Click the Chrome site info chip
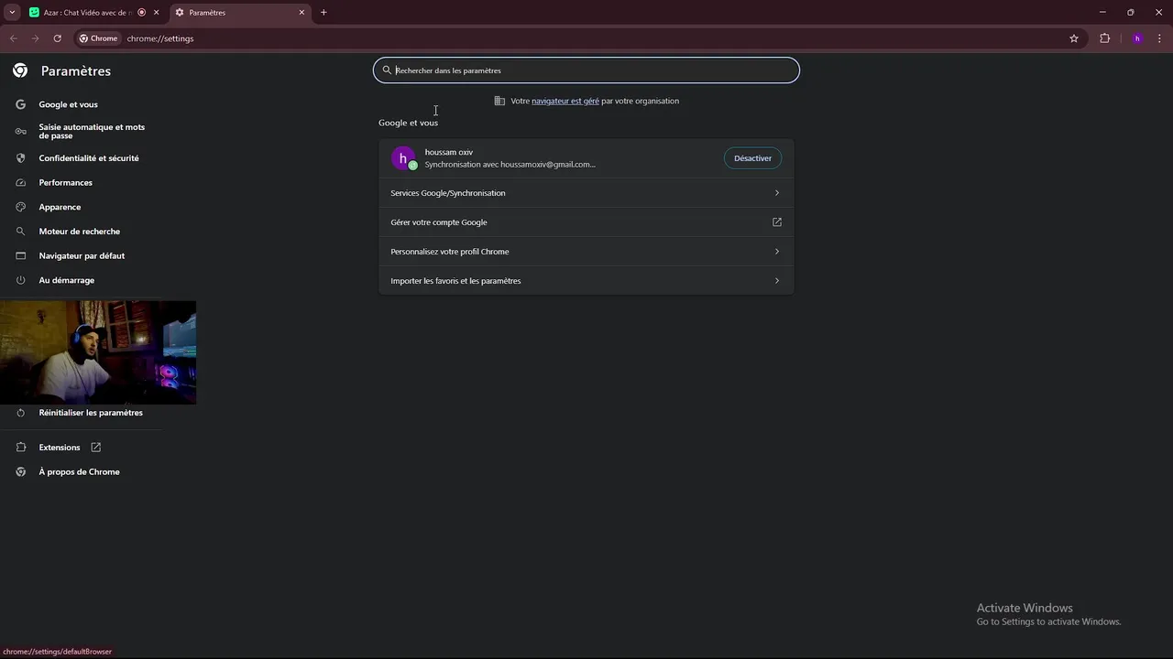The image size is (1173, 659). 99,38
